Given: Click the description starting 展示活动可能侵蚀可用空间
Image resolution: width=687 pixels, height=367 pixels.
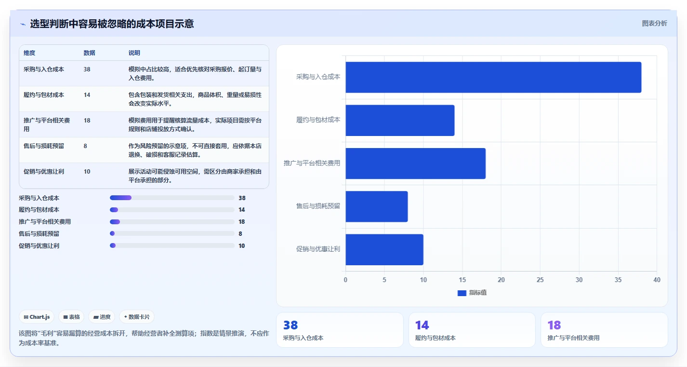Looking at the screenshot, I should tap(195, 176).
